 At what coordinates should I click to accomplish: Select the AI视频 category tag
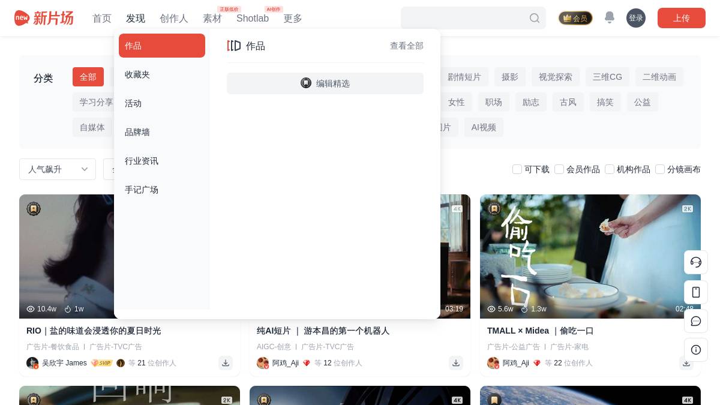tap(484, 127)
